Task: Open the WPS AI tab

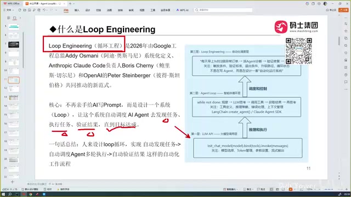Action: point(183,10)
